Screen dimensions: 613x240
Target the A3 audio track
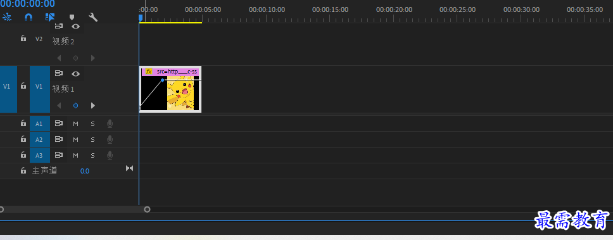coord(39,155)
